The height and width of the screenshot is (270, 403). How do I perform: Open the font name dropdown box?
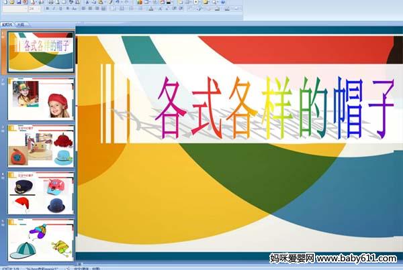(13, 9)
